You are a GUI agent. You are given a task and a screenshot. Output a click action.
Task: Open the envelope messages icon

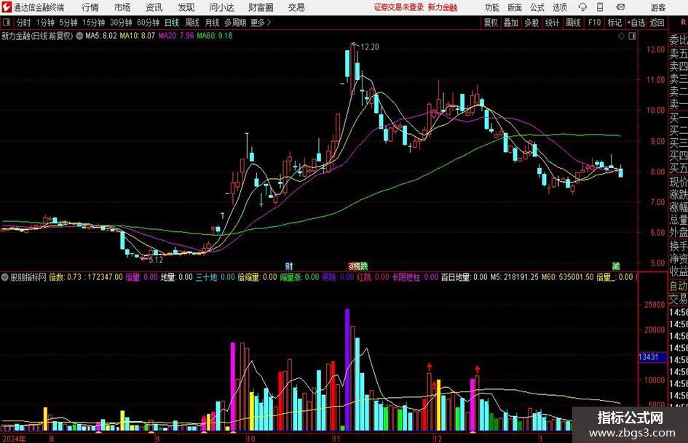pyautogui.click(x=620, y=7)
